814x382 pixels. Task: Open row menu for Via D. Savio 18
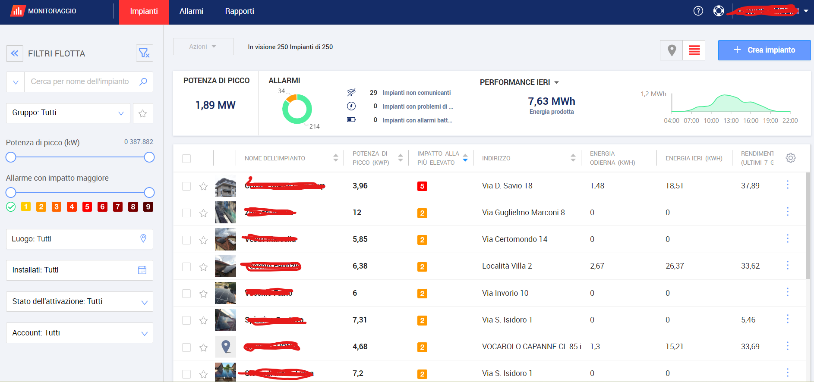(787, 185)
